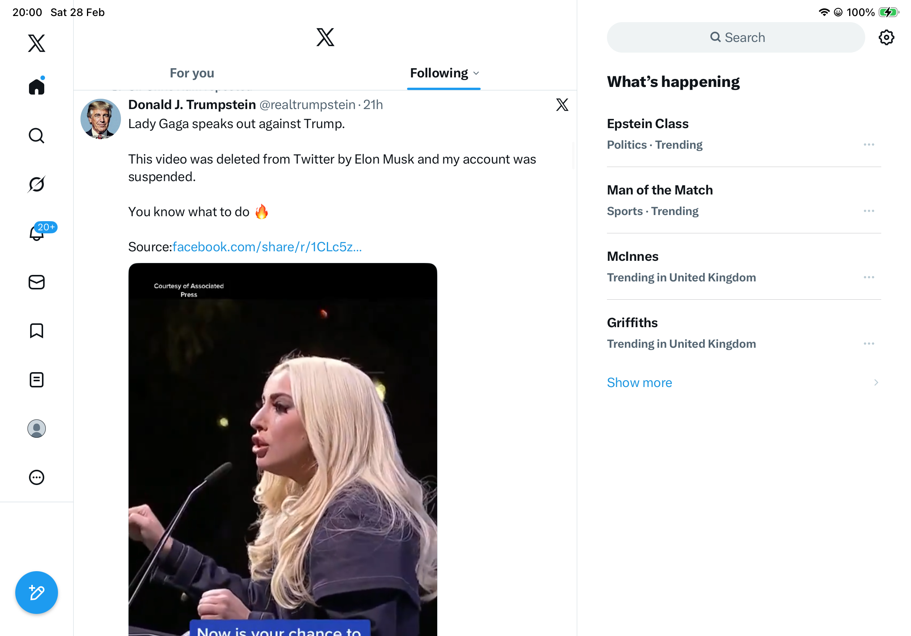Open trends settings gear icon
The width and height of the screenshot is (911, 636).
(x=886, y=37)
